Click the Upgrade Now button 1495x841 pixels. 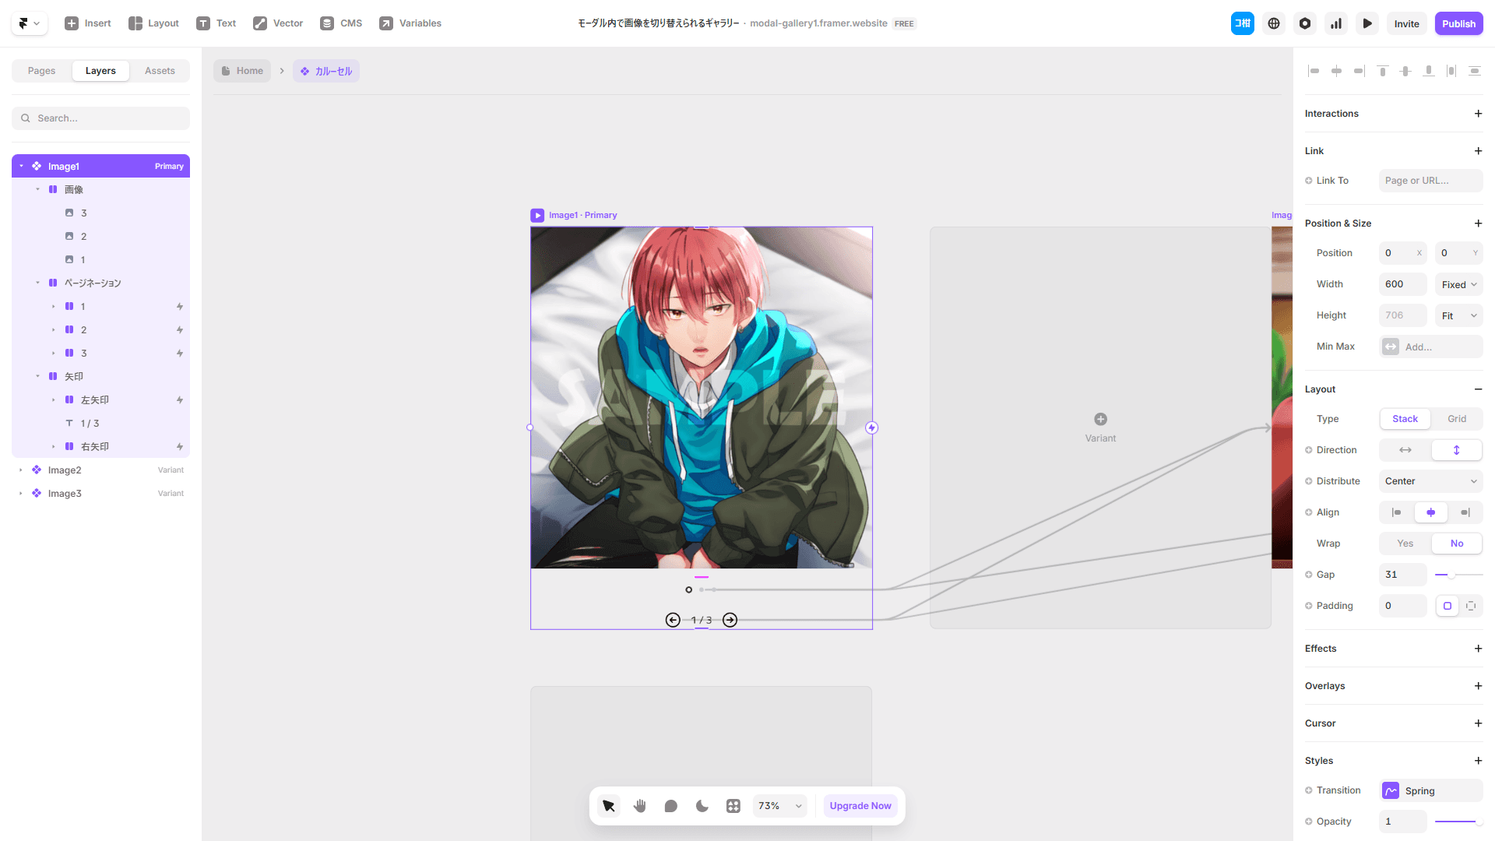(860, 806)
